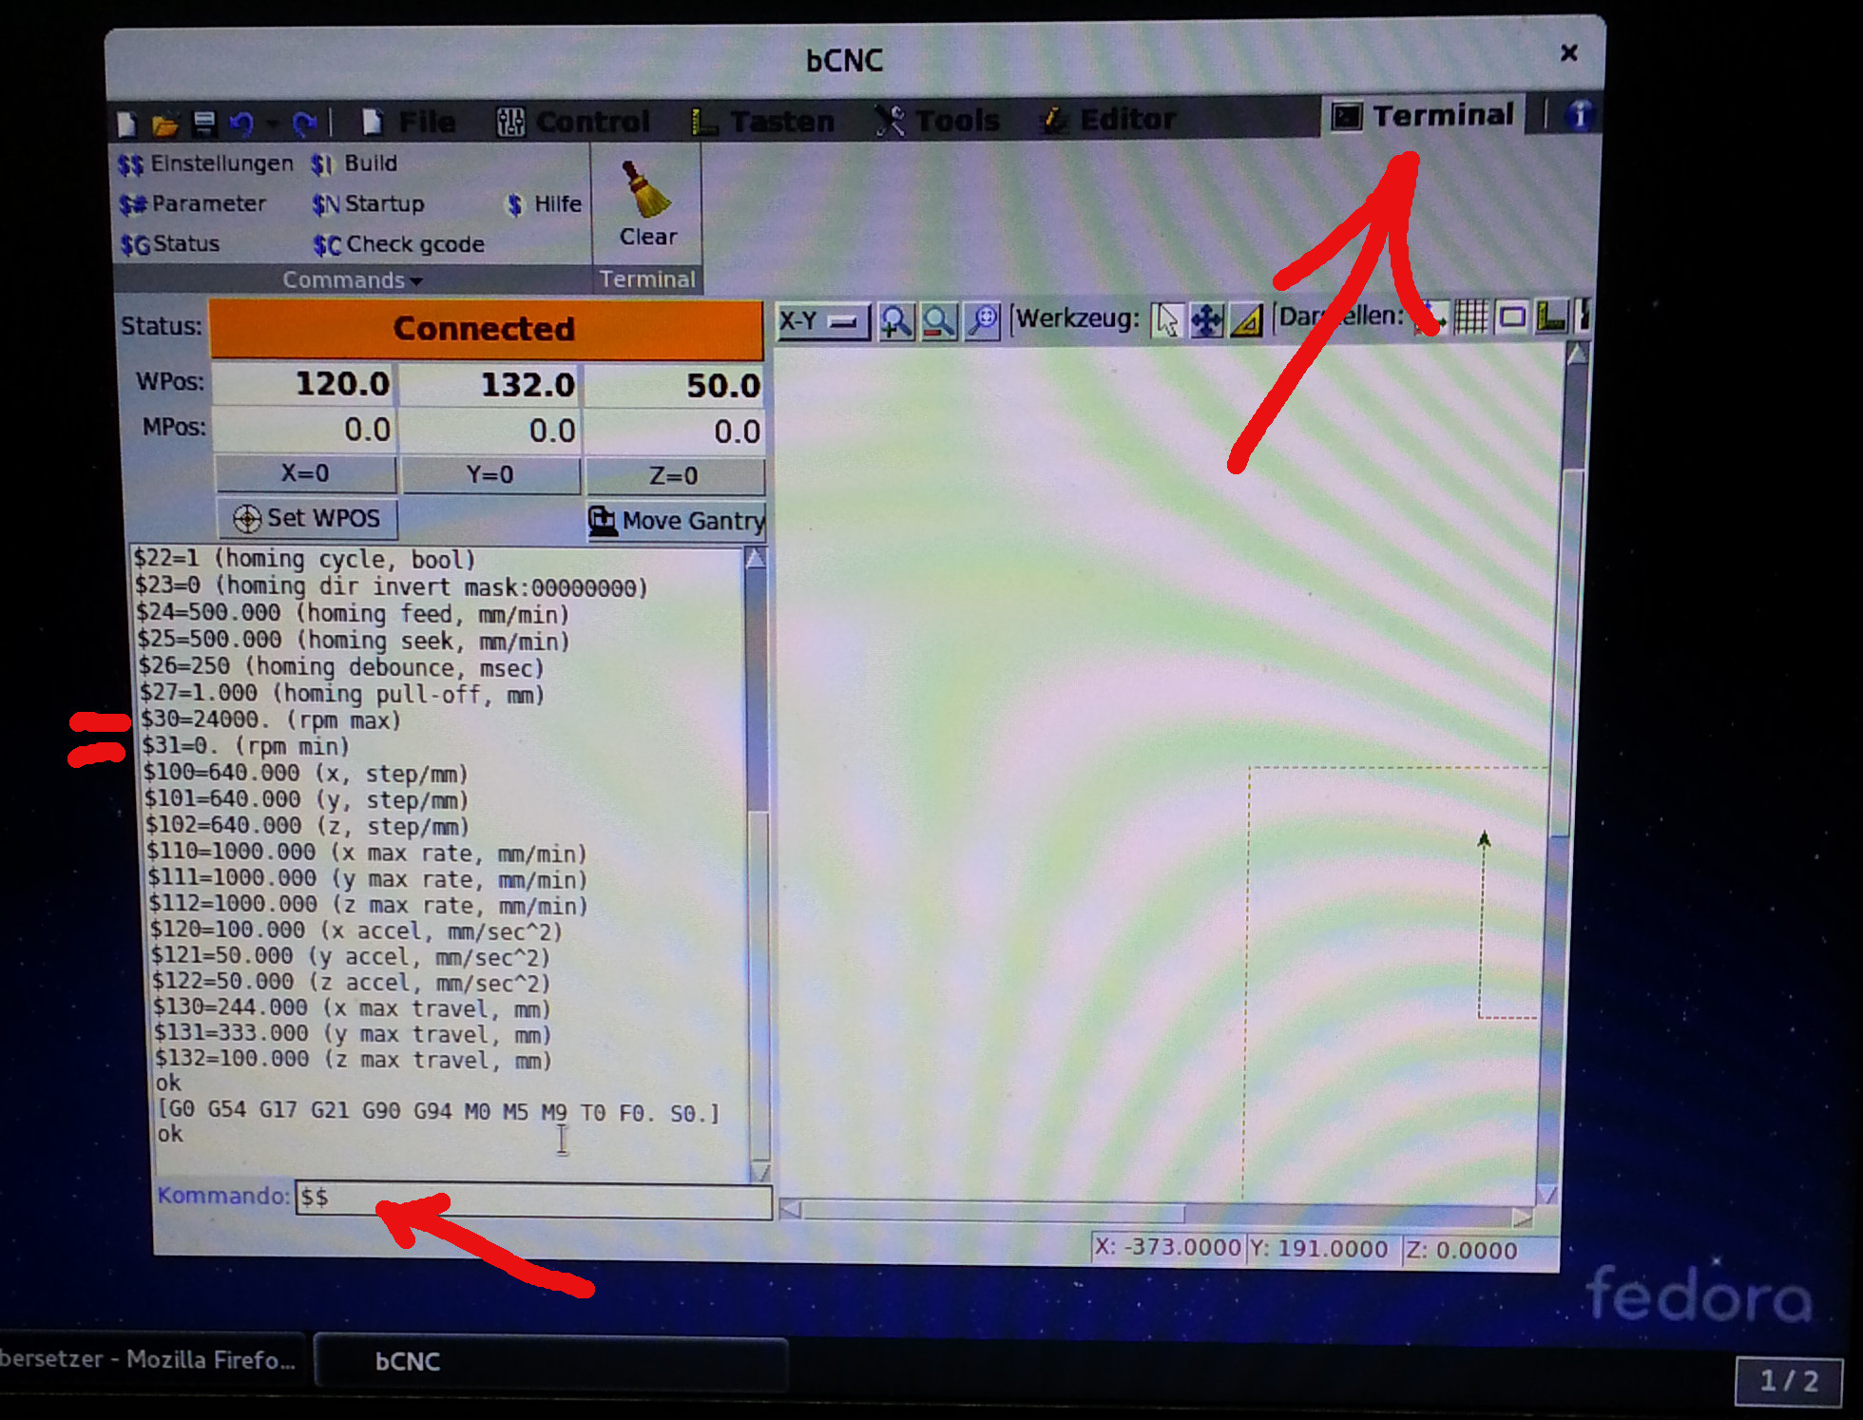Screen dimensions: 1863x1420
Task: Click the terminal scroll up arrow
Action: coord(756,558)
